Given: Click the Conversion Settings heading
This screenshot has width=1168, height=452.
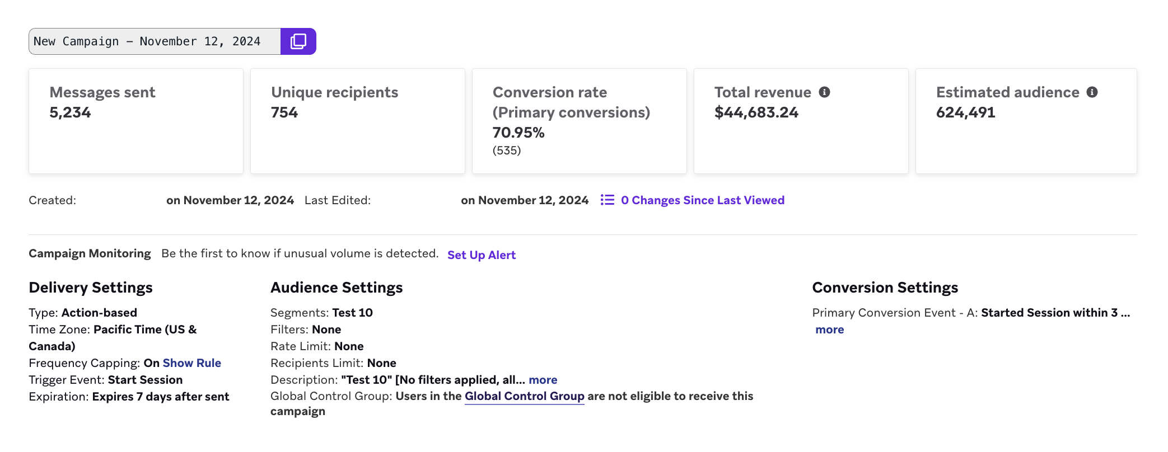Looking at the screenshot, I should [885, 288].
